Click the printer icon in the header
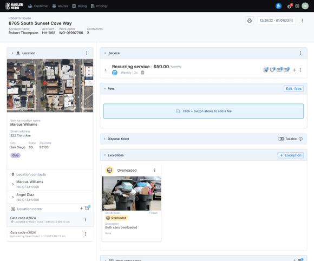The image size is (314, 261). tap(250, 21)
